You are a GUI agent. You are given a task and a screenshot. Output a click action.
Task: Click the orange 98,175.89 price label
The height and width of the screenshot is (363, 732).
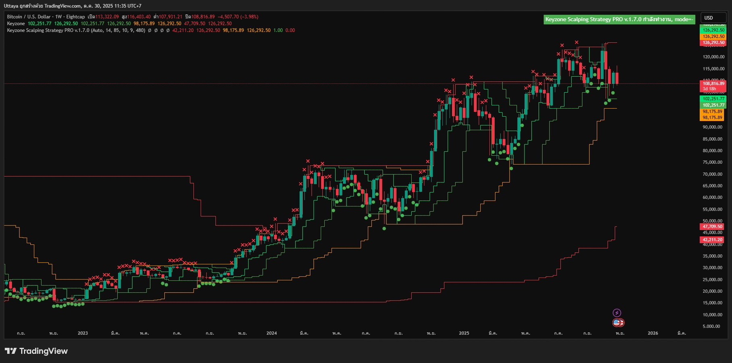pos(712,112)
